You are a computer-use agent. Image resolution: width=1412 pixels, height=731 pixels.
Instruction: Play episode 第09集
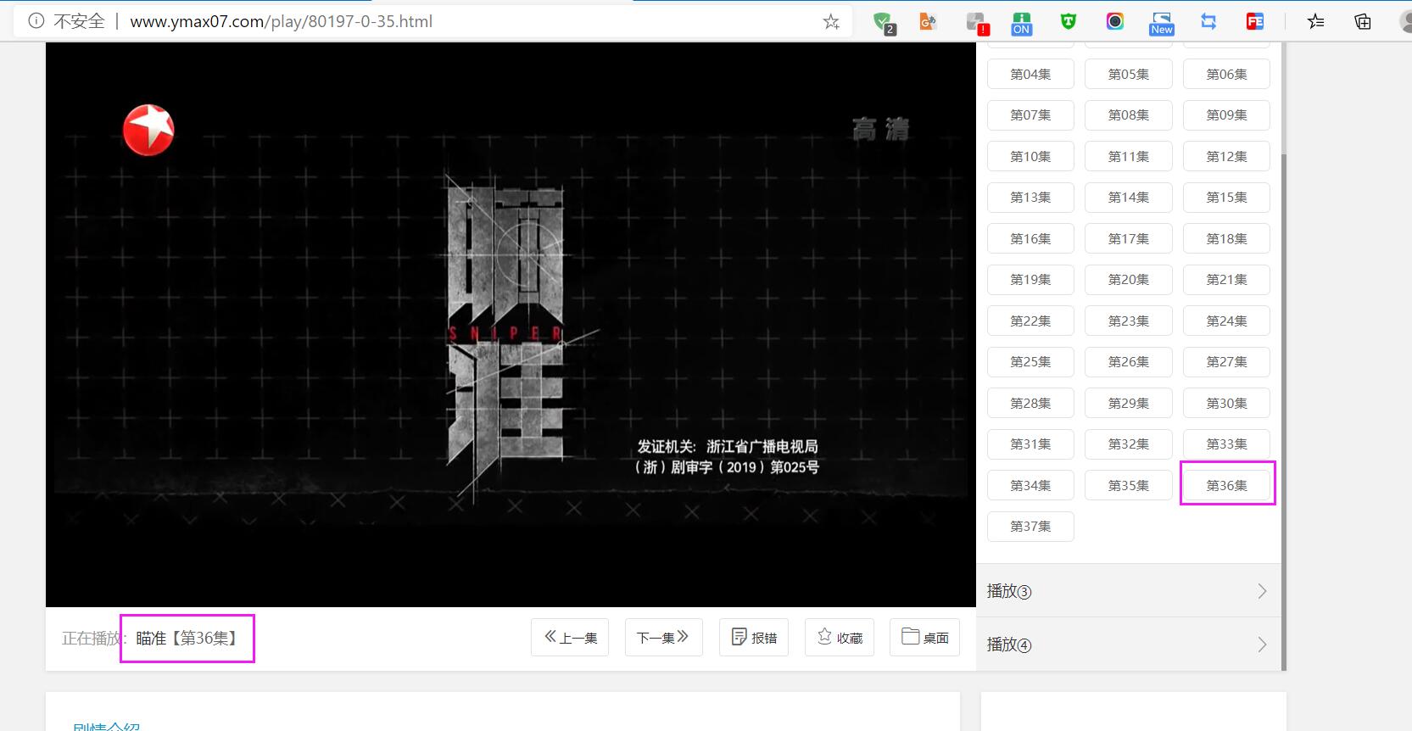1227,114
